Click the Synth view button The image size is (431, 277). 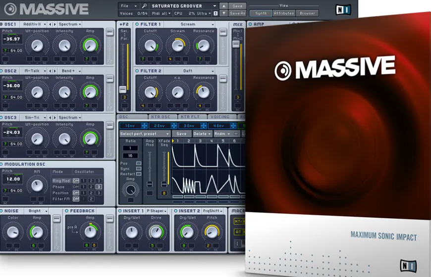(261, 13)
